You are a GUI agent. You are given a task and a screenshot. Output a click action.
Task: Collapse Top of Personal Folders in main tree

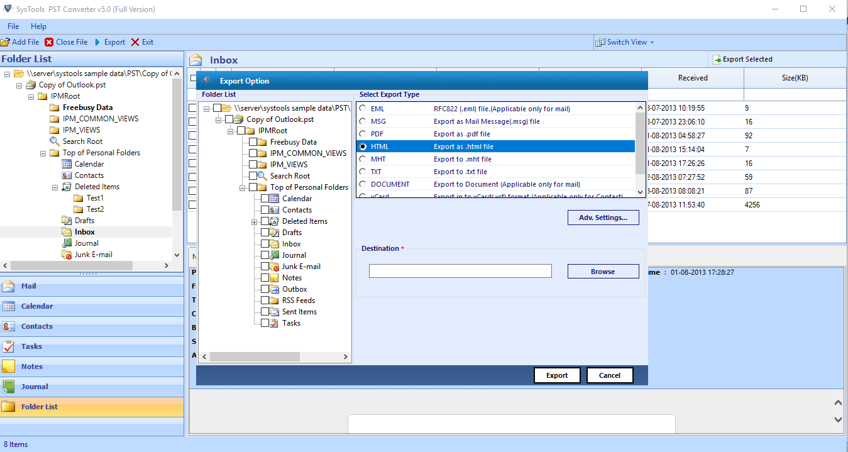(x=43, y=153)
